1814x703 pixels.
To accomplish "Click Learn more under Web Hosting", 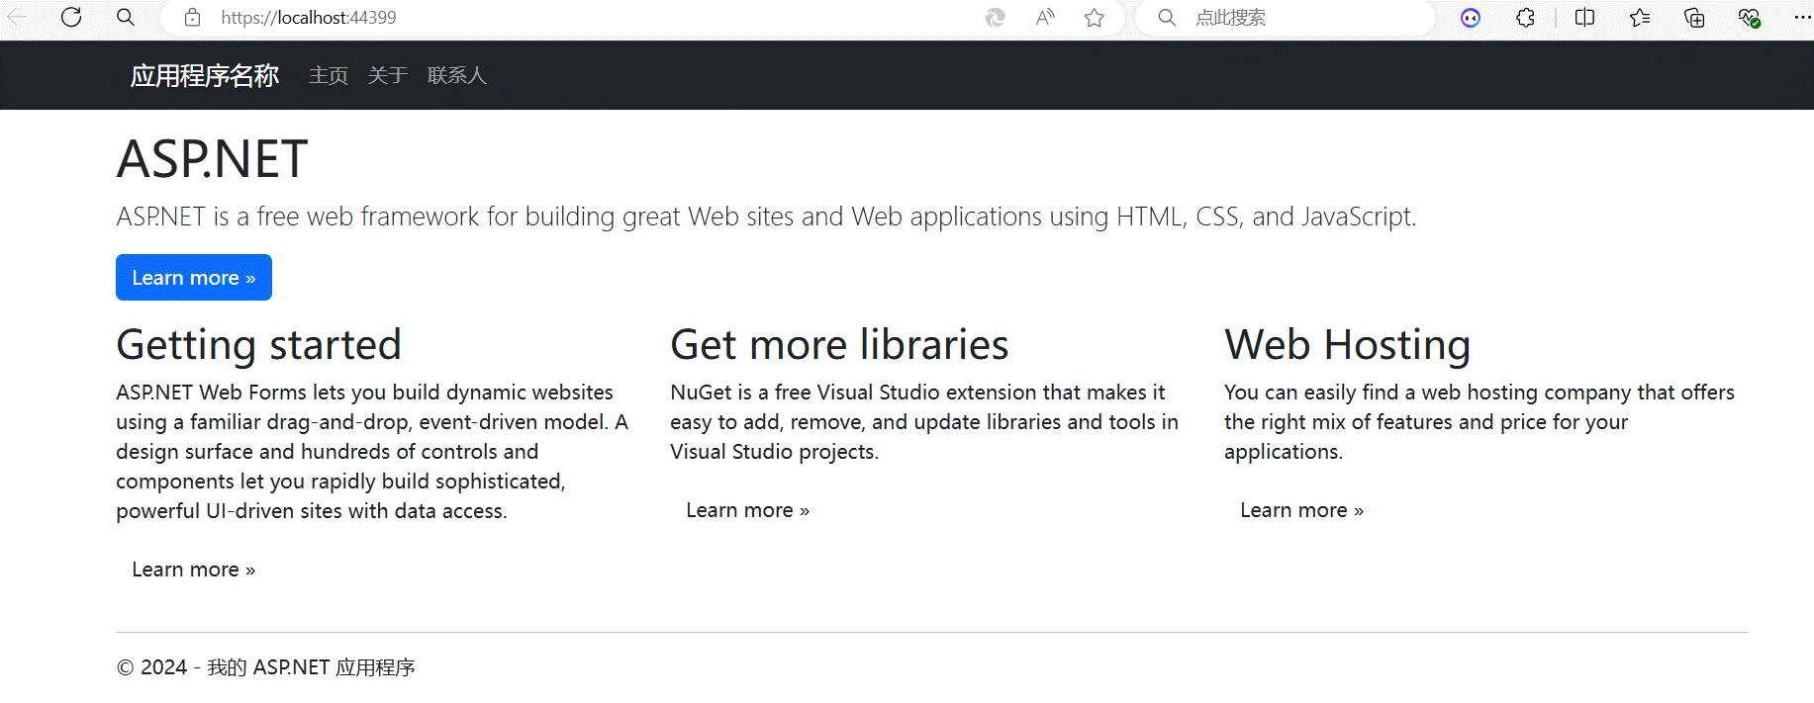I will click(x=1301, y=510).
